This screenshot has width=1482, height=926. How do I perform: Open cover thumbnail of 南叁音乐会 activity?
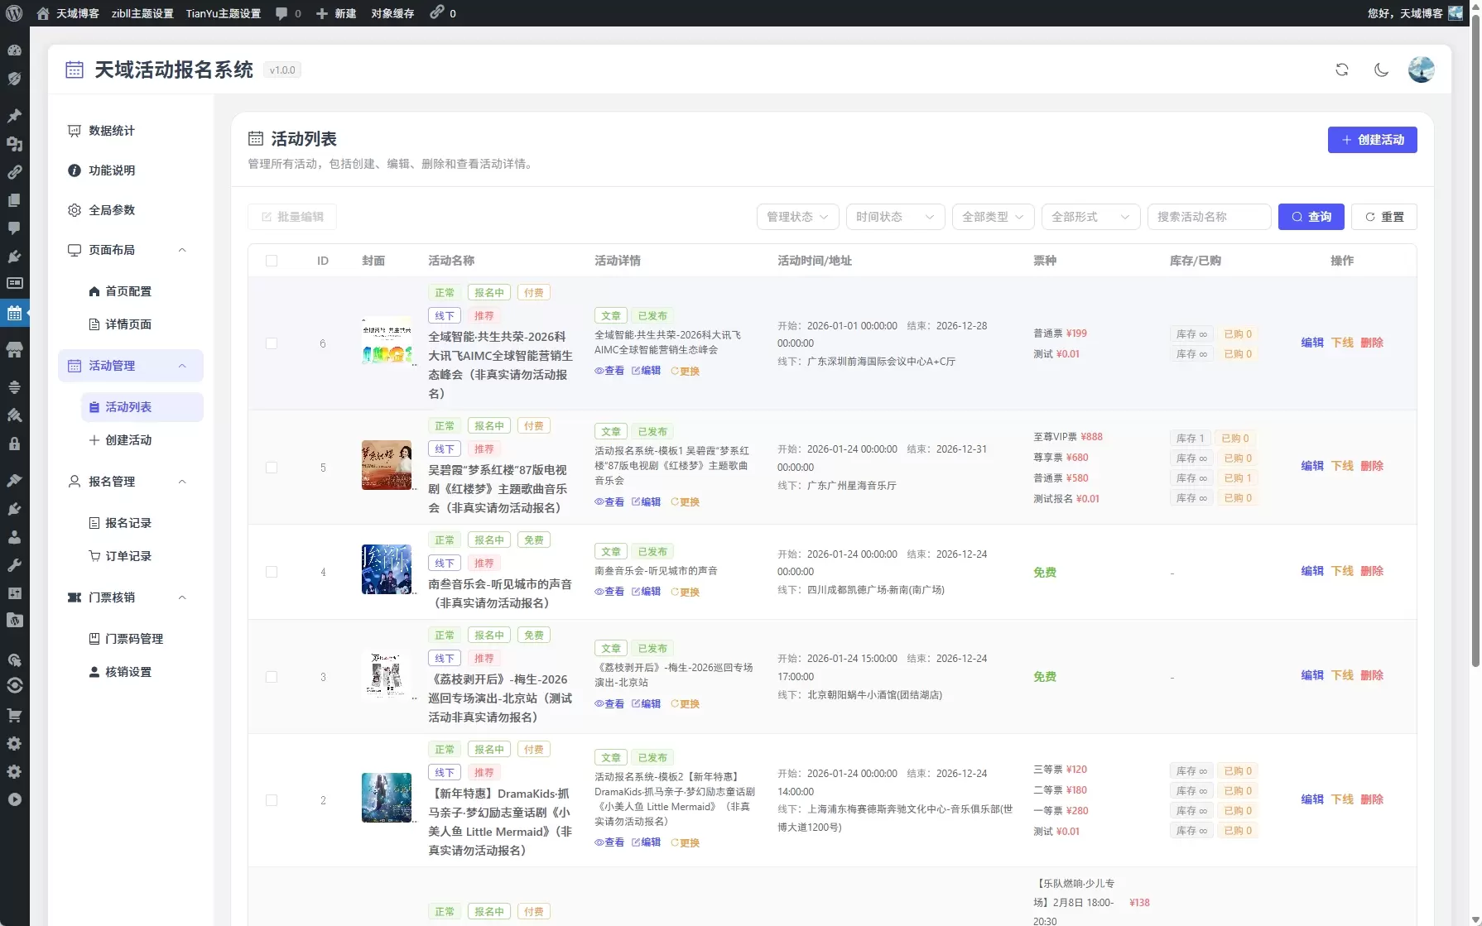(387, 569)
